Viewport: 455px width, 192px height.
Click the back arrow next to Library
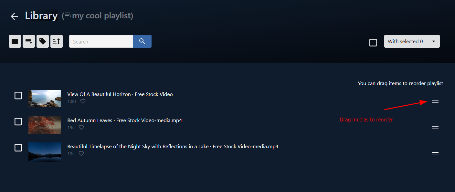14,16
